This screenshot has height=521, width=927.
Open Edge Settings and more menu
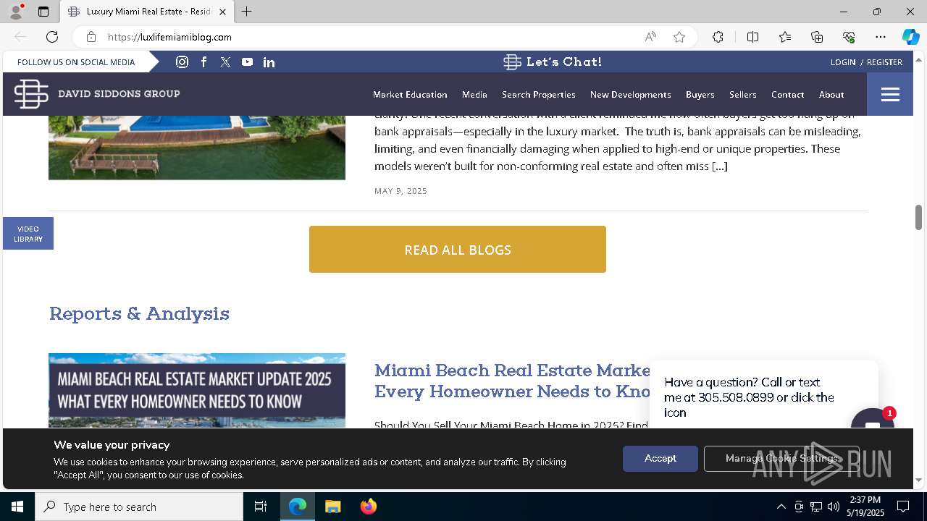point(881,37)
